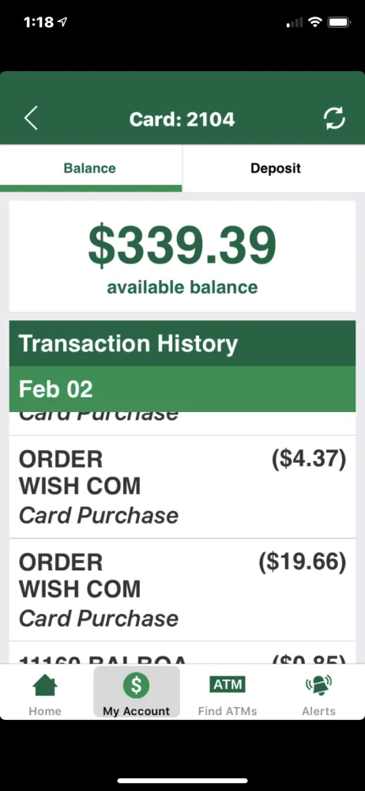Open the ATM finder icon

[228, 684]
